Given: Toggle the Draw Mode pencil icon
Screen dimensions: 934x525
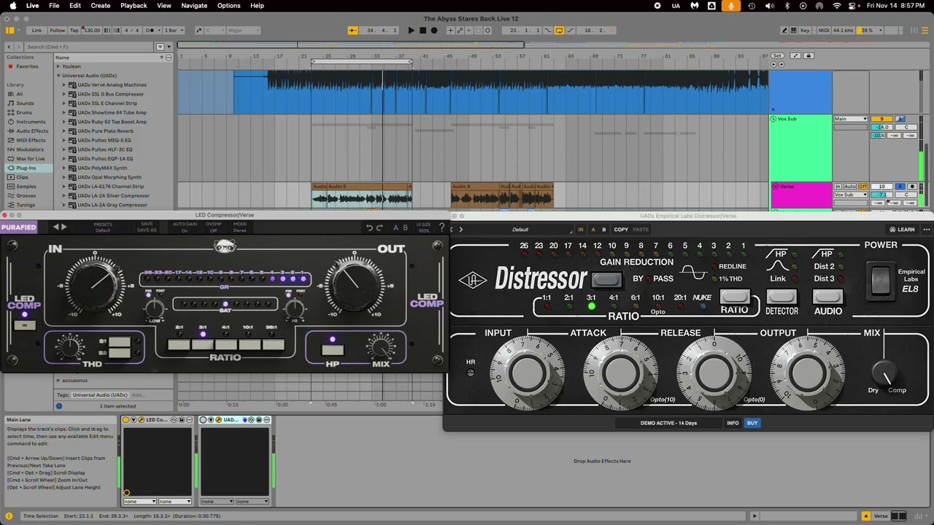Looking at the screenshot, I should pyautogui.click(x=784, y=31).
